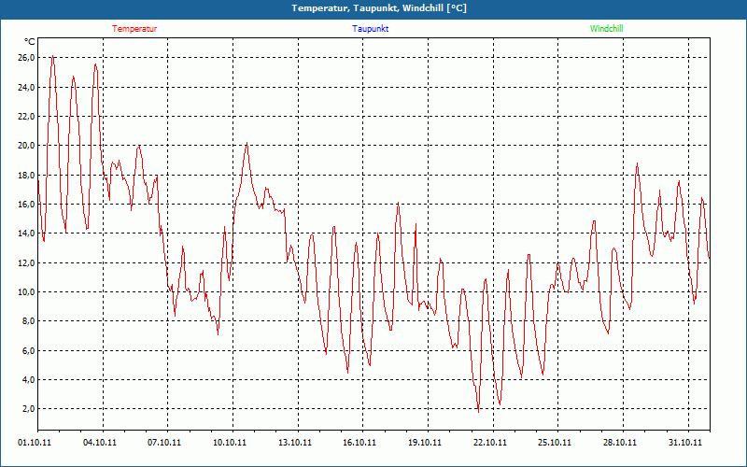Click the 12,0 y-axis value
This screenshot has width=747, height=467.
pyautogui.click(x=26, y=262)
